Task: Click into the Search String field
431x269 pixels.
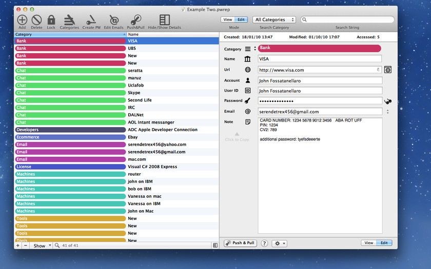Action: [347, 19]
